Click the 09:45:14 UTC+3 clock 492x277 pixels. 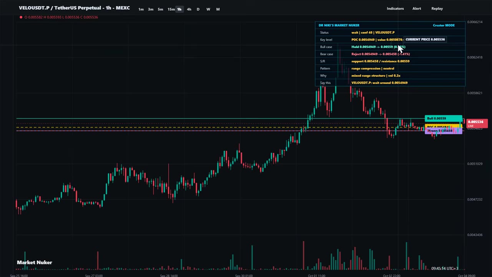[x=445, y=268]
